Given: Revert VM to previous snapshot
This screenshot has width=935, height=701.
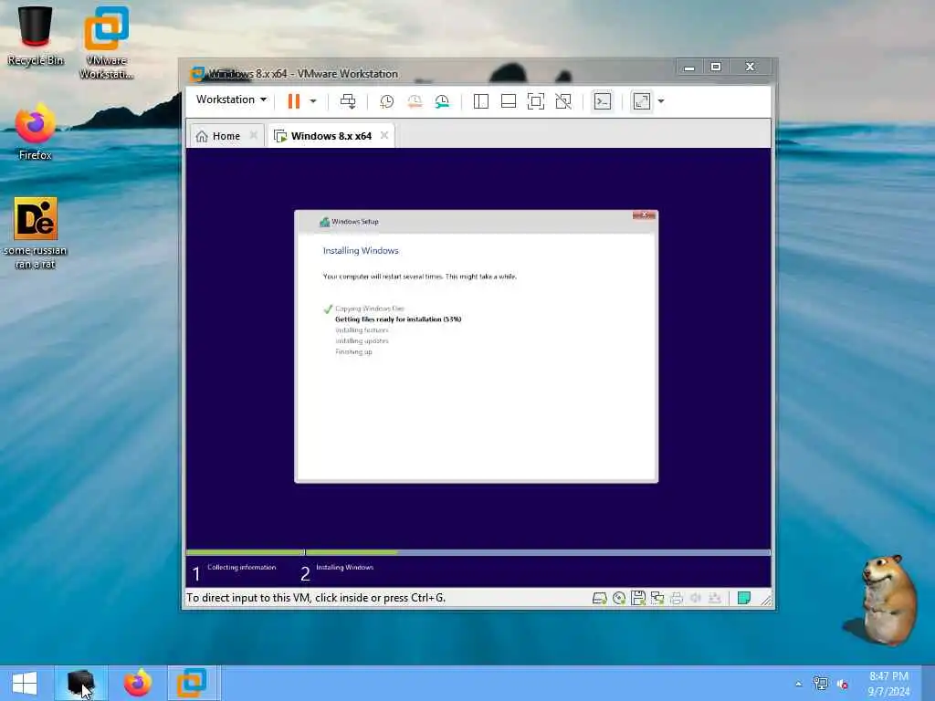Looking at the screenshot, I should tap(415, 101).
